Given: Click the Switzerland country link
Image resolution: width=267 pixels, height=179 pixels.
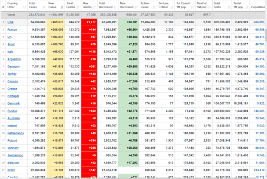Looking at the screenshot, I should pos(16,155).
